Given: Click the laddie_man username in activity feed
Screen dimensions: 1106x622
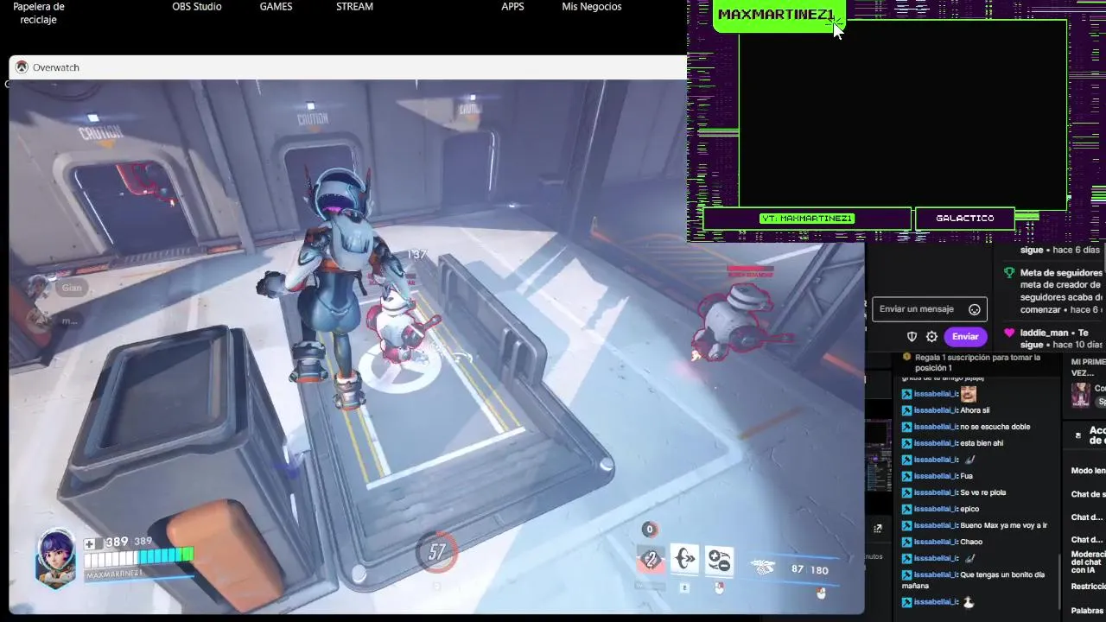Looking at the screenshot, I should (x=1044, y=333).
